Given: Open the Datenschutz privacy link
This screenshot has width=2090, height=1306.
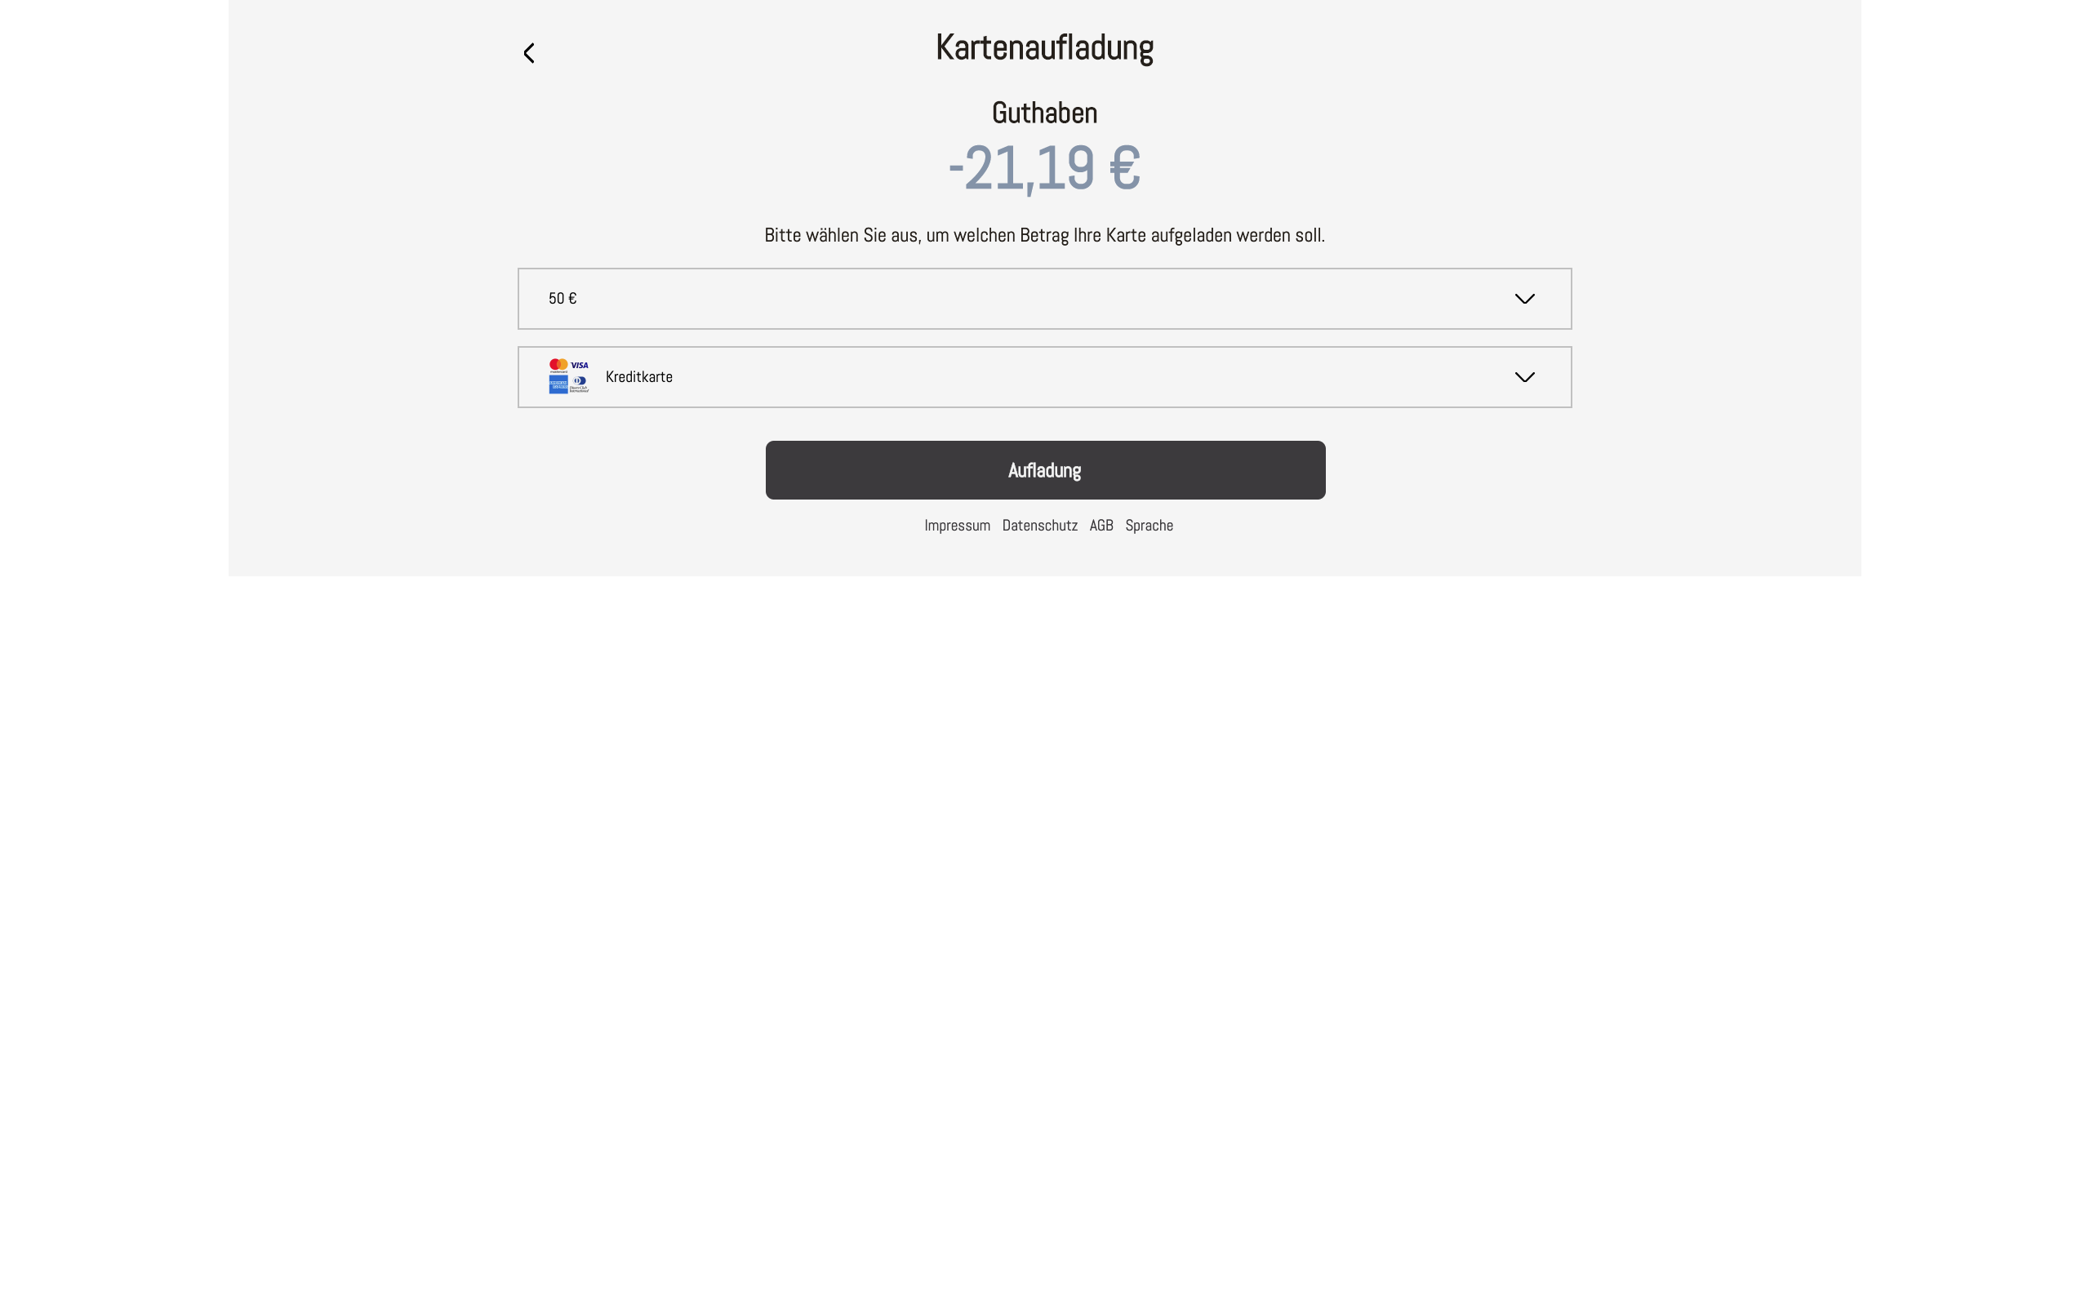Looking at the screenshot, I should click(1040, 525).
